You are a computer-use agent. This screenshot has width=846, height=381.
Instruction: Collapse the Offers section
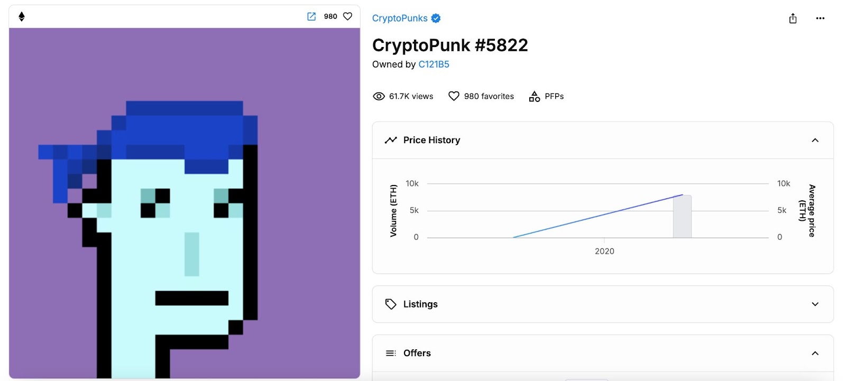pyautogui.click(x=815, y=353)
